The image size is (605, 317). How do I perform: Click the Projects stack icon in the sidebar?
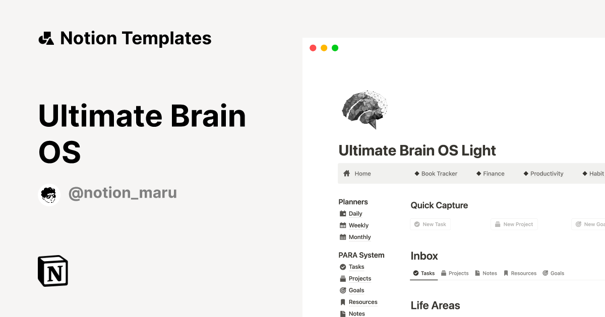click(x=343, y=278)
